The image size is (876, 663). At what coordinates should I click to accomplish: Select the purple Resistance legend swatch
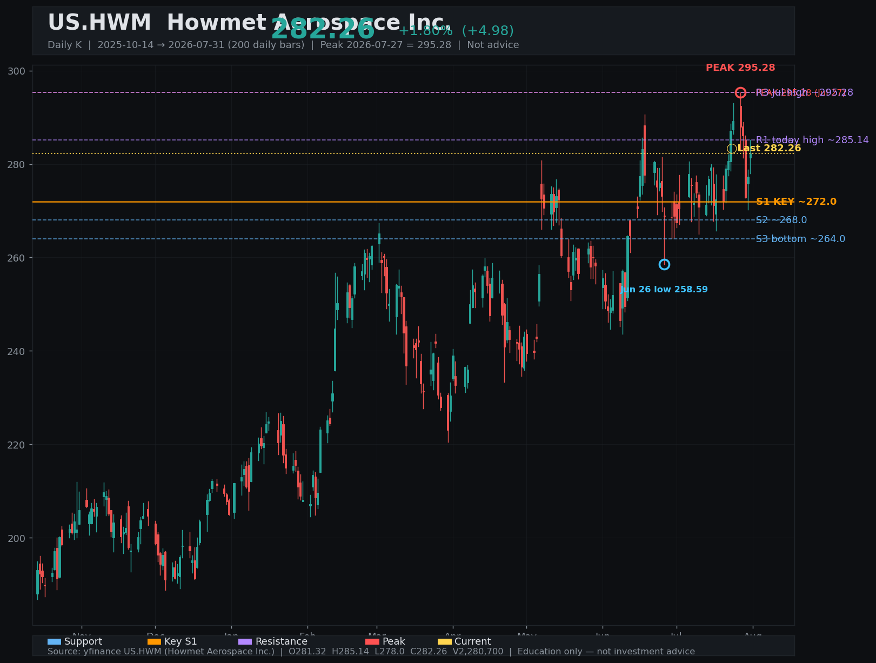coord(245,642)
